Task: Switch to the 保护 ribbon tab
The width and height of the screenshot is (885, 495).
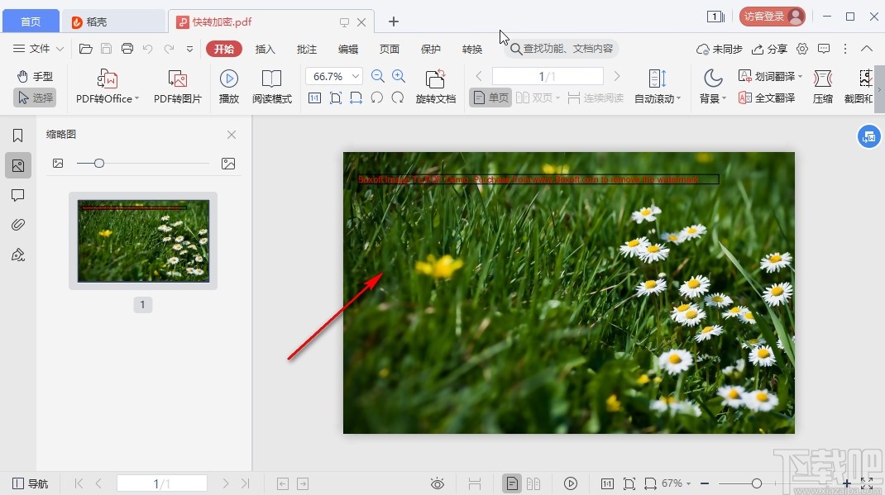Action: pyautogui.click(x=431, y=50)
